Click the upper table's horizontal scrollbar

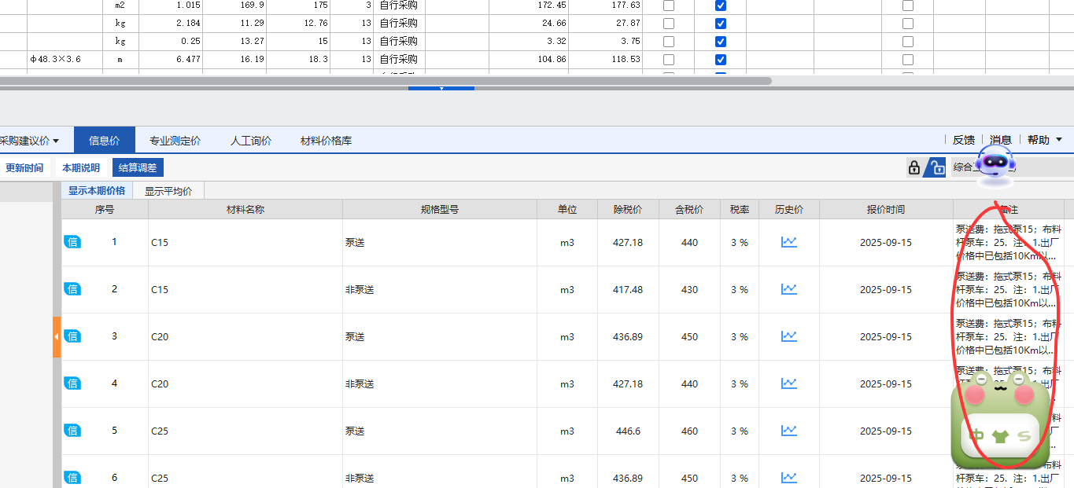click(x=386, y=80)
